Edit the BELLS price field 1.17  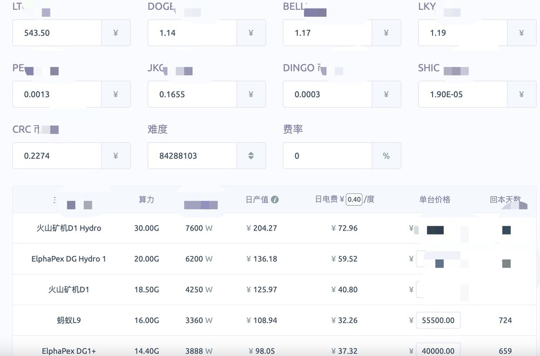[327, 33]
